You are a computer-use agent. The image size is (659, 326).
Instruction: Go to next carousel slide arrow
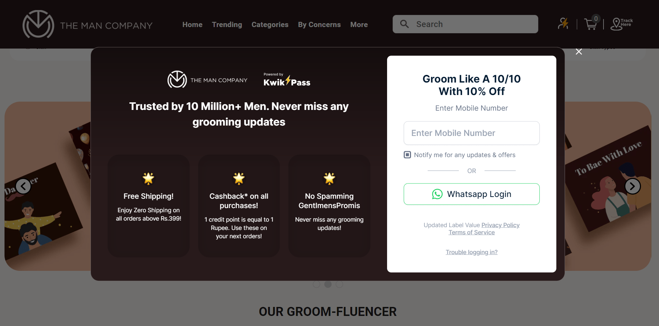tap(632, 186)
